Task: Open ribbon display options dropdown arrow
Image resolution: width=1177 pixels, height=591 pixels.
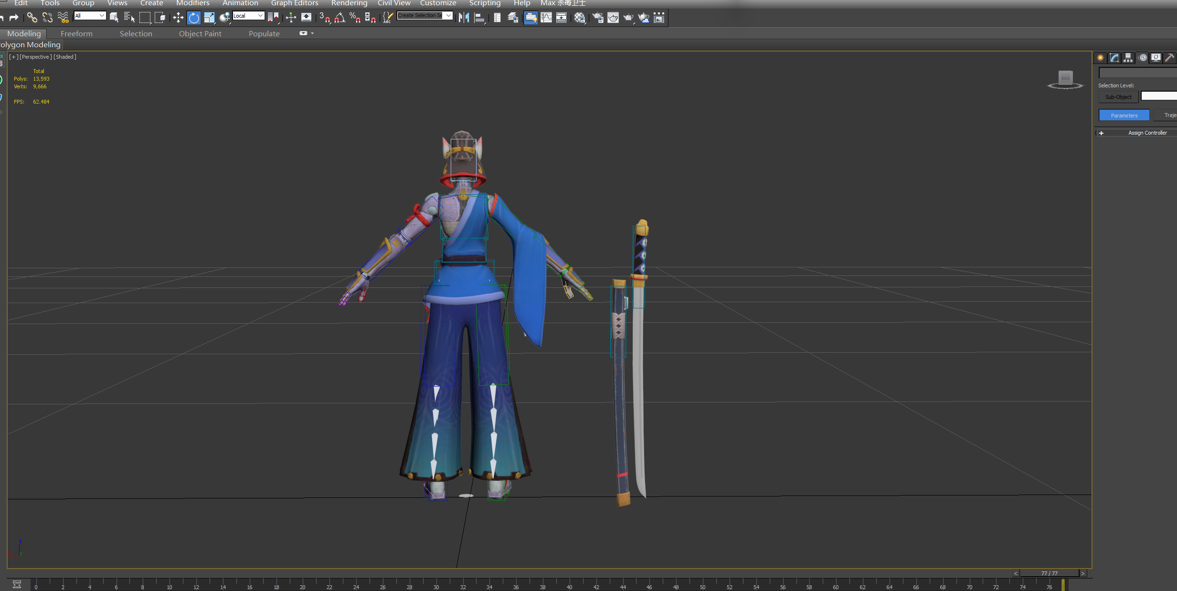Action: coord(312,33)
